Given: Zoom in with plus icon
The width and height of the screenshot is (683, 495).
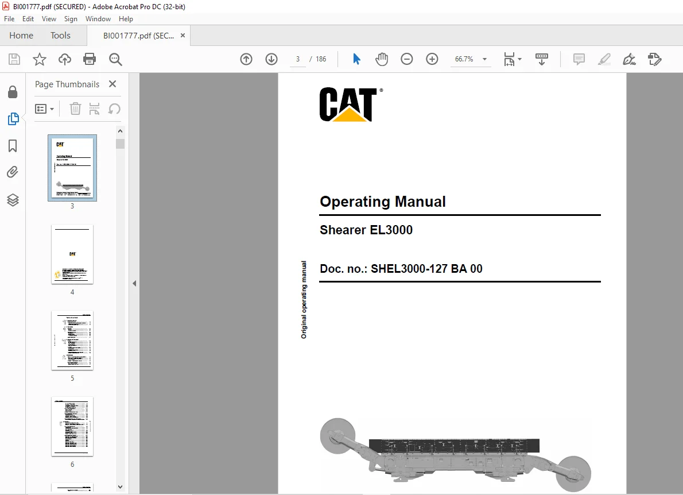Looking at the screenshot, I should [x=432, y=59].
